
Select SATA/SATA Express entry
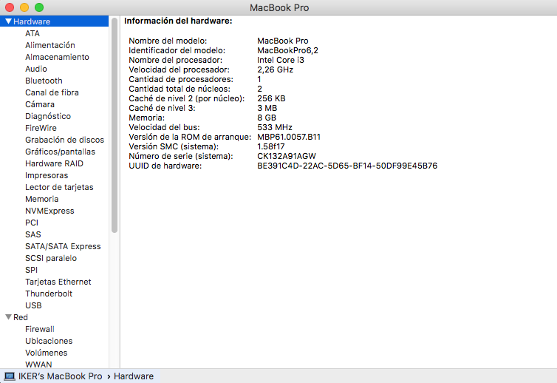click(x=63, y=246)
